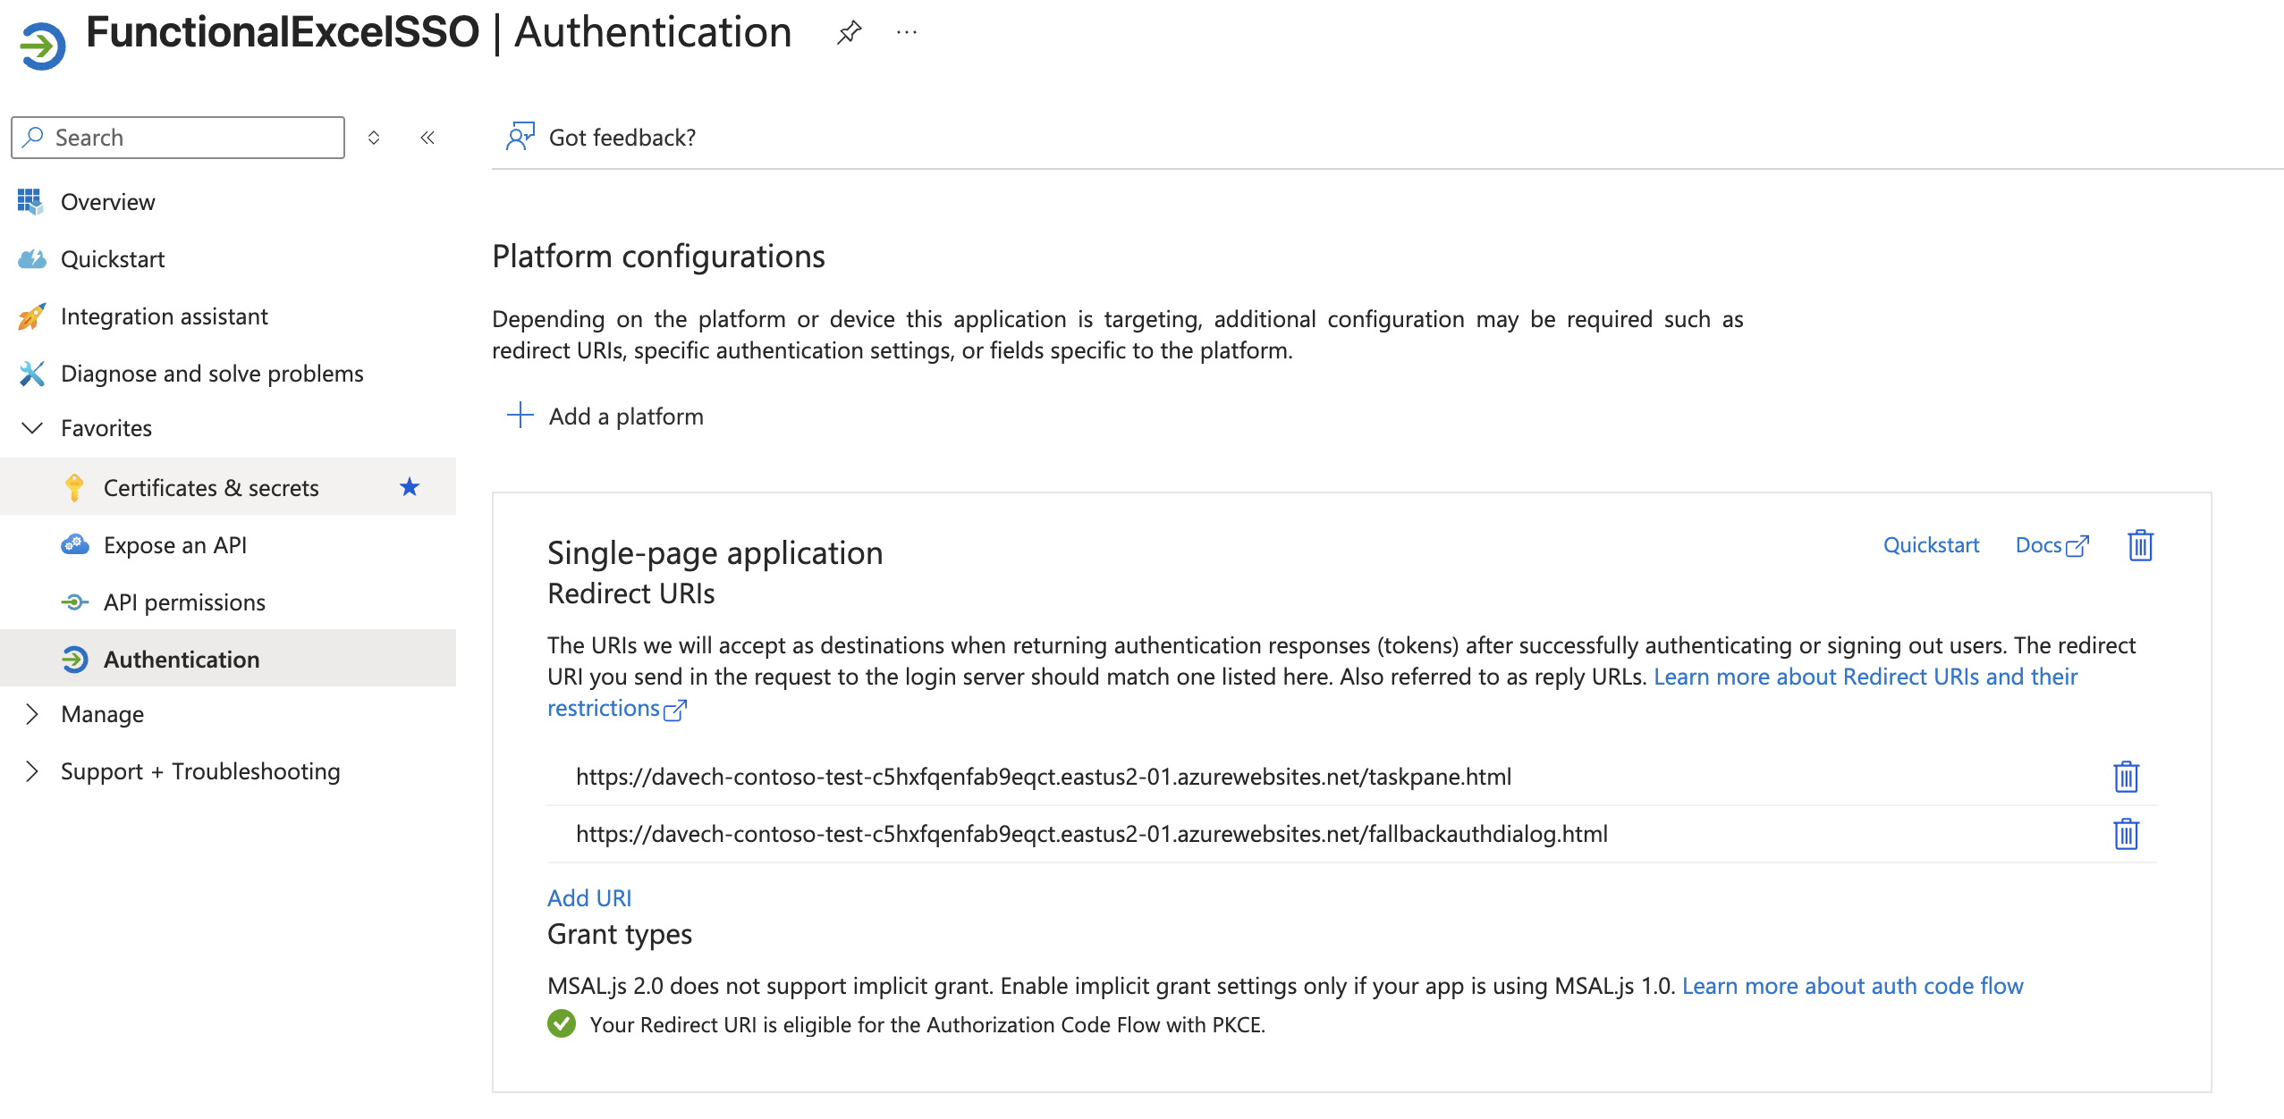
Task: Click the FunctionalExcelSSO | Authentication page title
Action: coord(438,33)
